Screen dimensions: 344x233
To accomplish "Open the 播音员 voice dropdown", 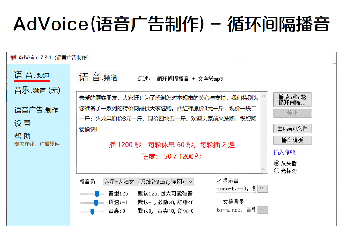I will 148,182.
